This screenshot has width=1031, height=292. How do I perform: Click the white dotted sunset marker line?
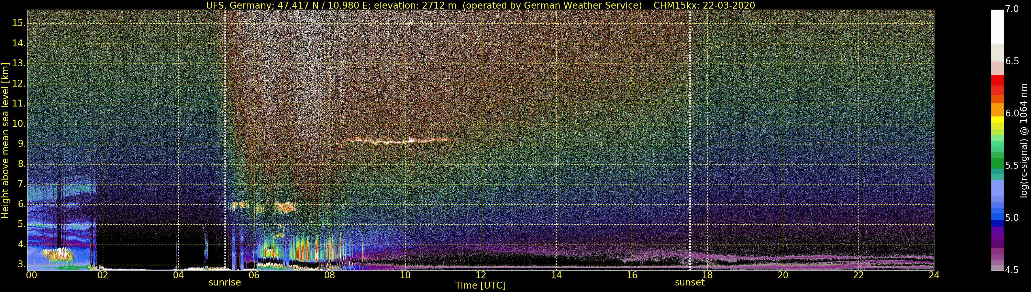tap(690, 140)
